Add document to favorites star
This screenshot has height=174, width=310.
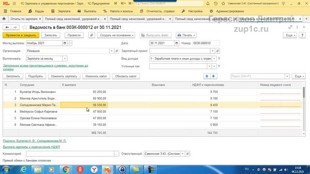pos(25,28)
